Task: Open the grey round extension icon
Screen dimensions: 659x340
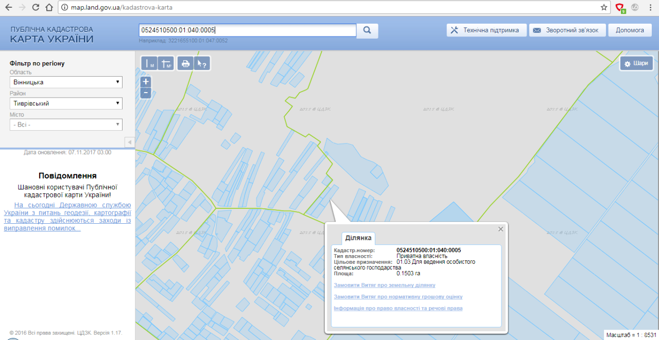Action: coord(635,8)
